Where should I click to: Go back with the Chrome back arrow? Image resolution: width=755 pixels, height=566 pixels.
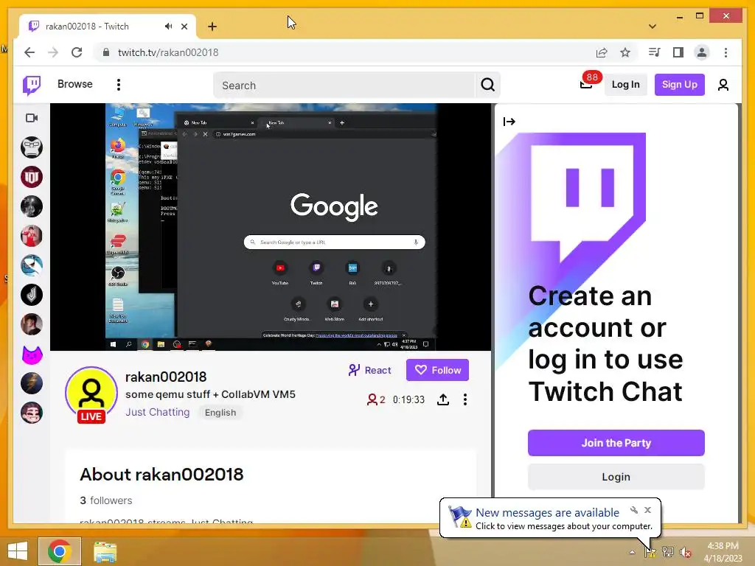[29, 52]
